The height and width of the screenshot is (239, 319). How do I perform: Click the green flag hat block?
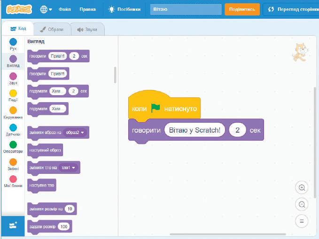(164, 106)
